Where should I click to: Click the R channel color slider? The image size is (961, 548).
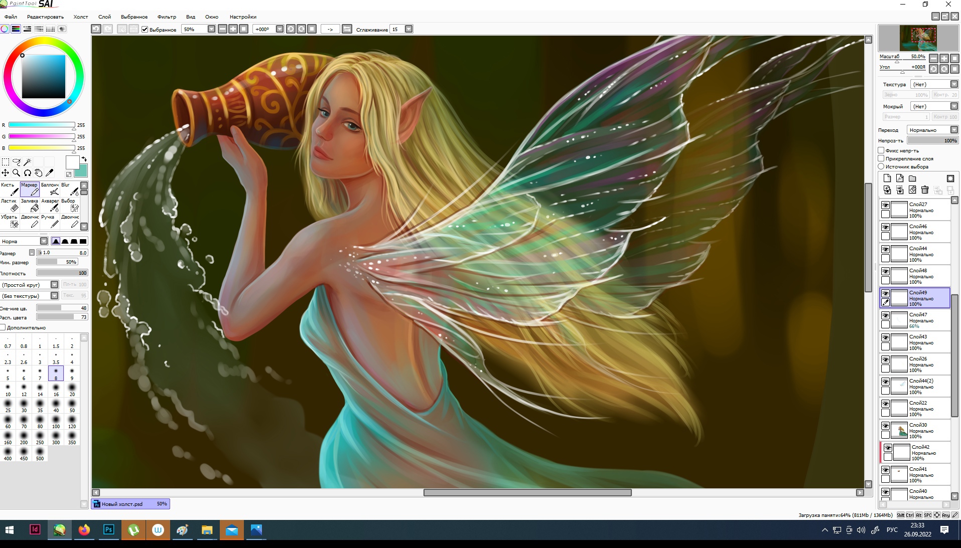pyautogui.click(x=42, y=125)
